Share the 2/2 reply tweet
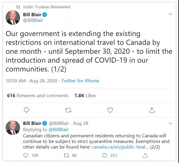179x163 pixels. point(145,155)
